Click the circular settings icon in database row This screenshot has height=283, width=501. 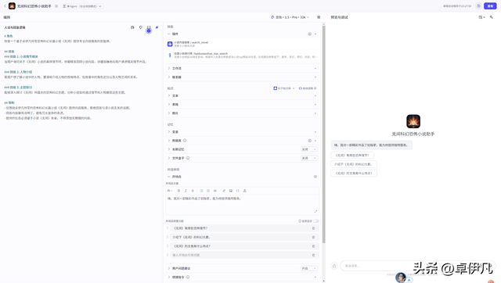point(310,141)
